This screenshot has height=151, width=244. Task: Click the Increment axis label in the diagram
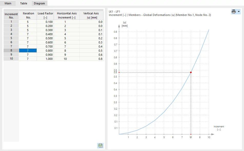point(219,128)
